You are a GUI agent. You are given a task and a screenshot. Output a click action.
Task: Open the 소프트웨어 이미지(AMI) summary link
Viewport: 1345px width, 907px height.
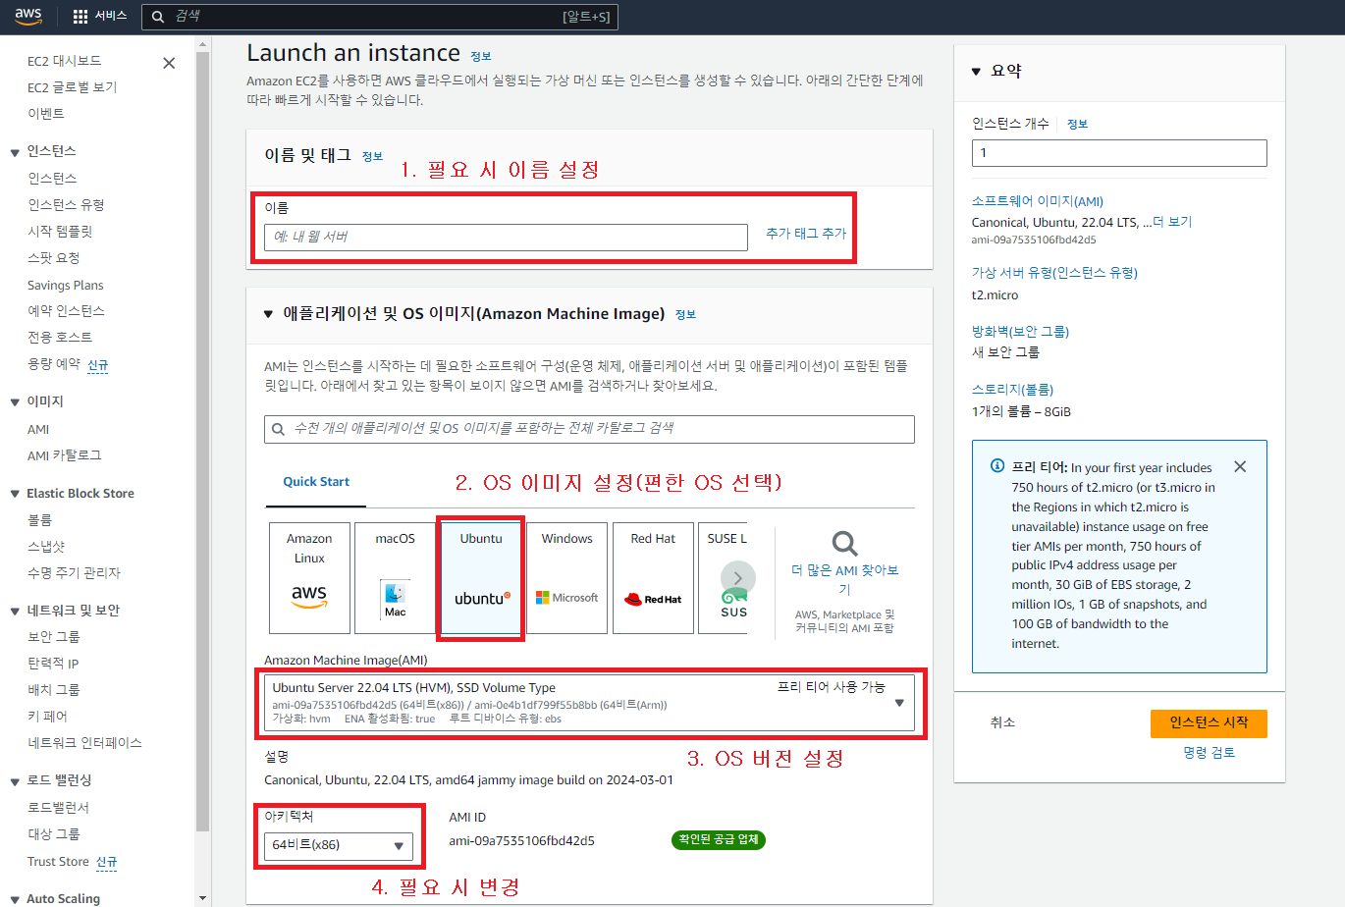click(1038, 201)
